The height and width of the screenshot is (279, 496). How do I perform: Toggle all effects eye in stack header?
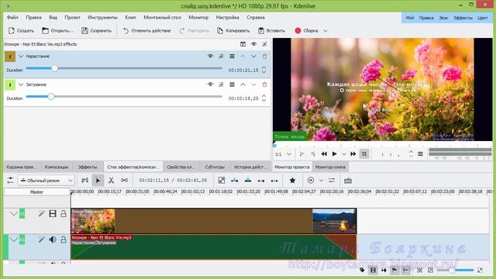click(x=253, y=44)
